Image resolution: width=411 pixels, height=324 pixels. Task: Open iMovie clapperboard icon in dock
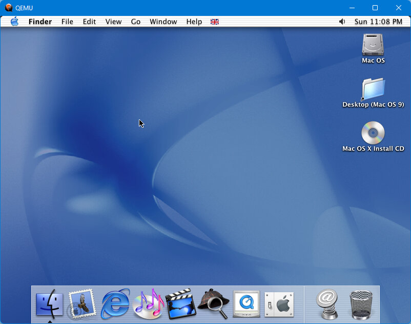tap(180, 303)
